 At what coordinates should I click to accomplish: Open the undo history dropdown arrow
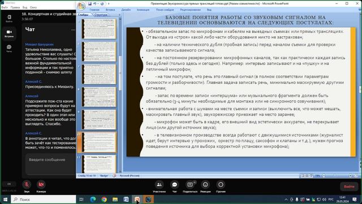98,4
